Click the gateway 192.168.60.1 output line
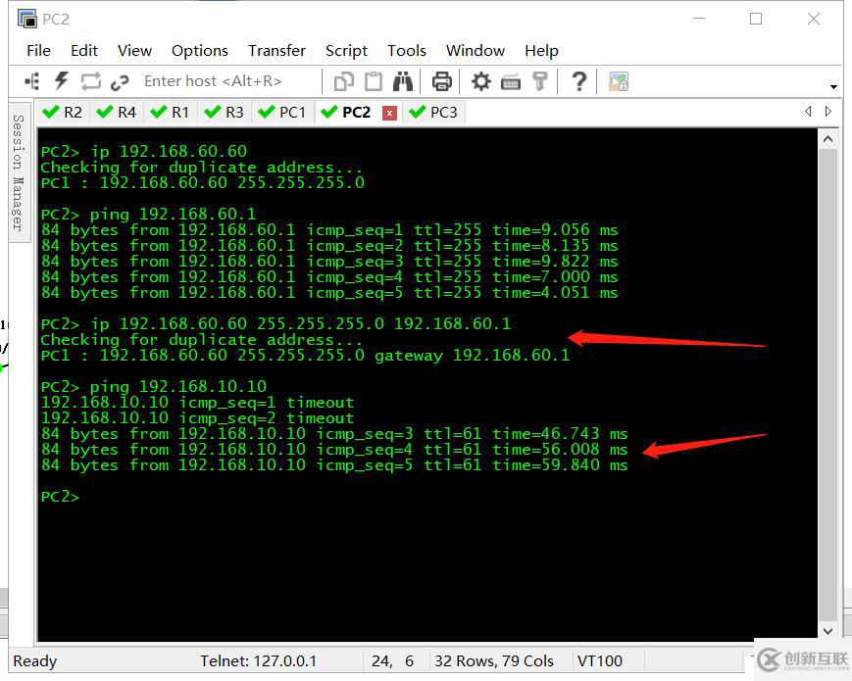 [305, 355]
